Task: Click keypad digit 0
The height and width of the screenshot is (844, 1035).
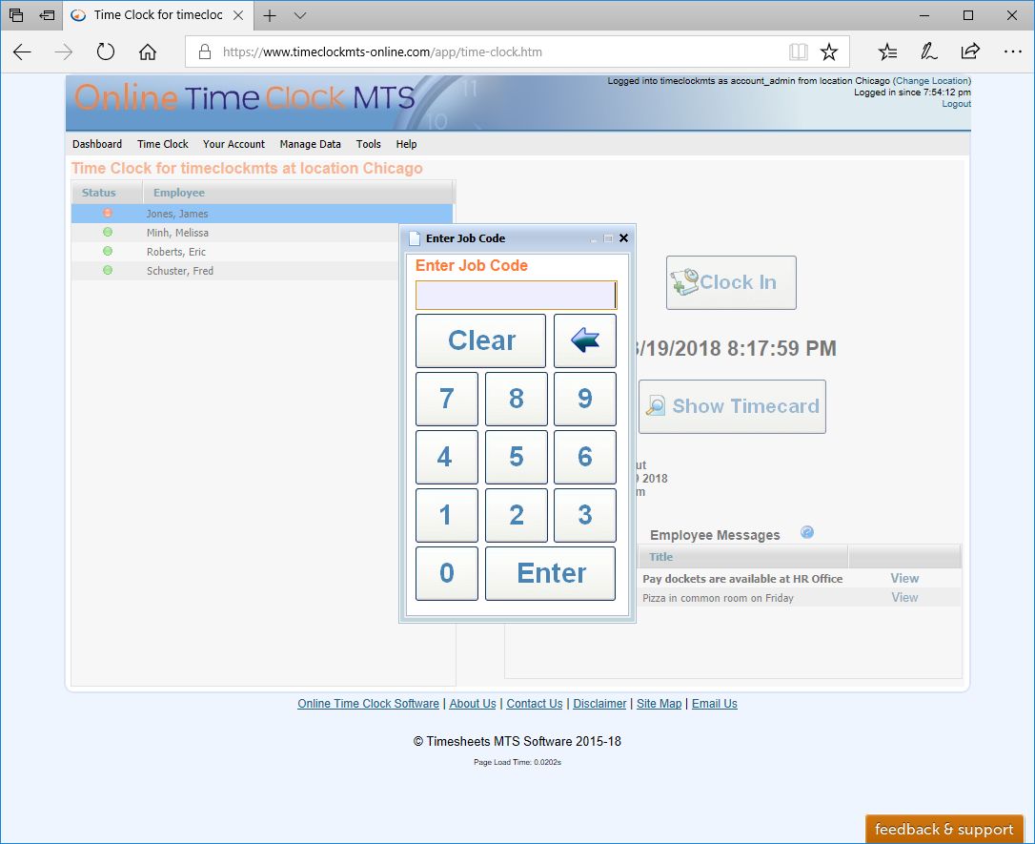Action: [x=447, y=573]
